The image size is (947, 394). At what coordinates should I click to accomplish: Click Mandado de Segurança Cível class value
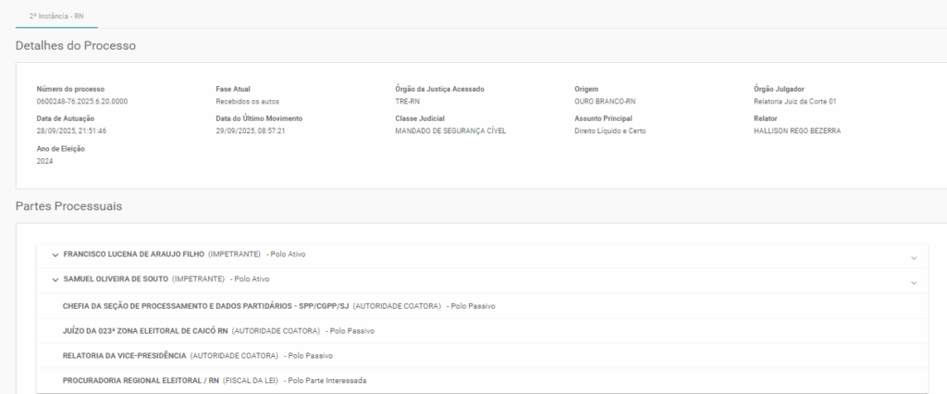pos(450,130)
